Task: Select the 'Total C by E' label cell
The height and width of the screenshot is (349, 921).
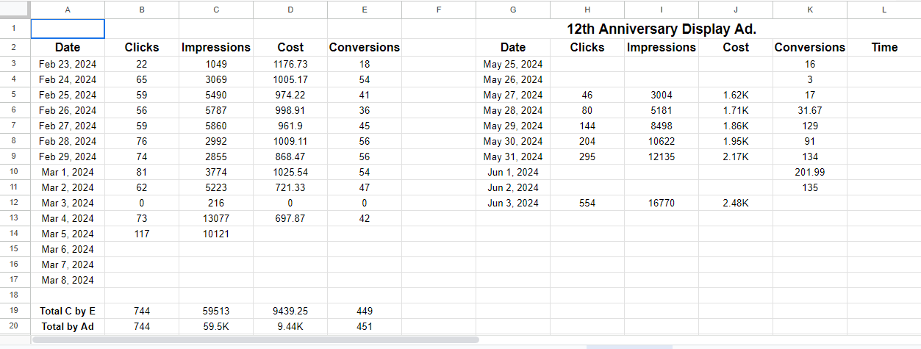Action: (68, 311)
